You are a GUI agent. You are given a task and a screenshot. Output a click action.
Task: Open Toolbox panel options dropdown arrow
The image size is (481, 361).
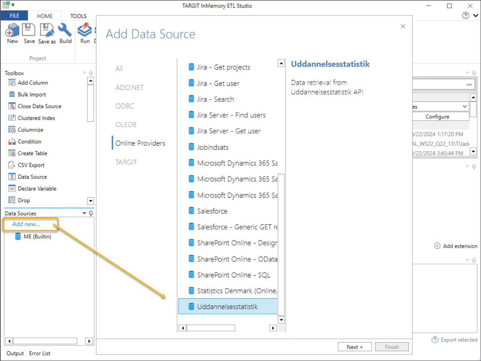(84, 73)
